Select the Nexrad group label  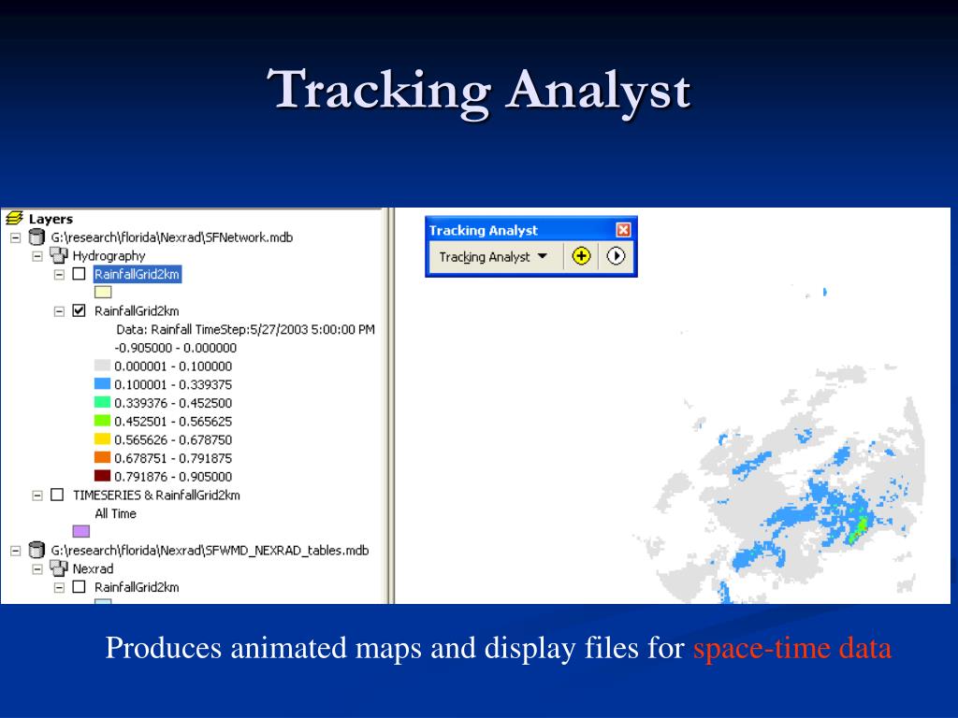coord(93,568)
